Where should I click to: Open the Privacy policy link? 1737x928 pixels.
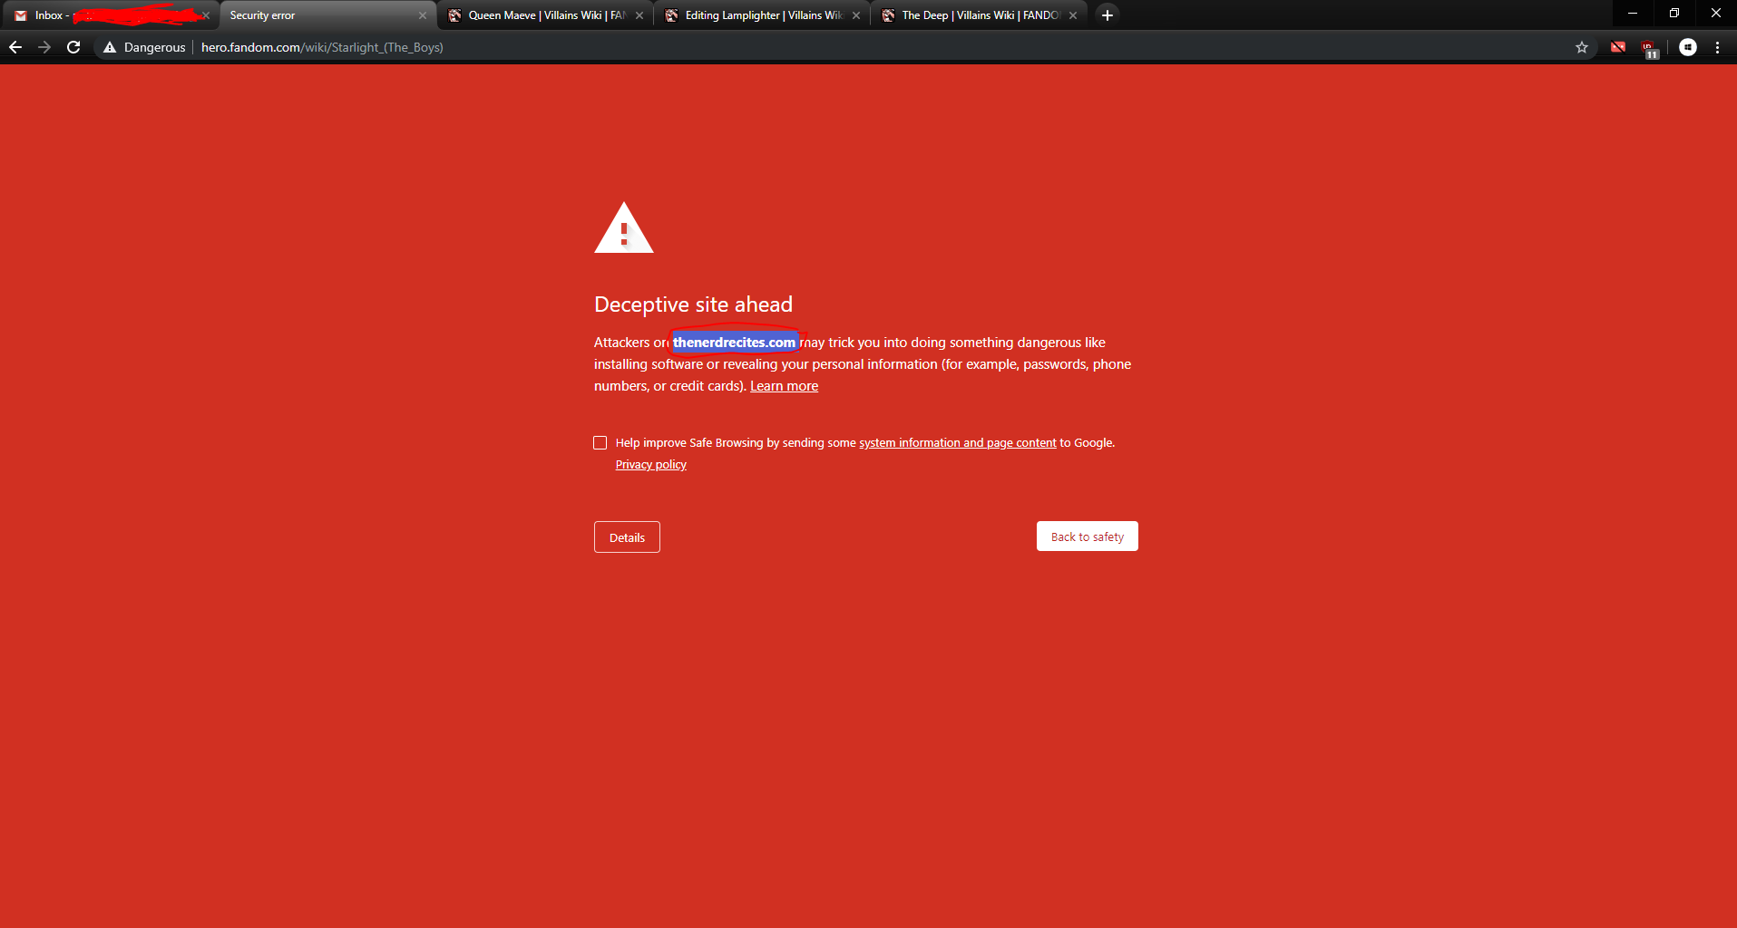click(651, 464)
